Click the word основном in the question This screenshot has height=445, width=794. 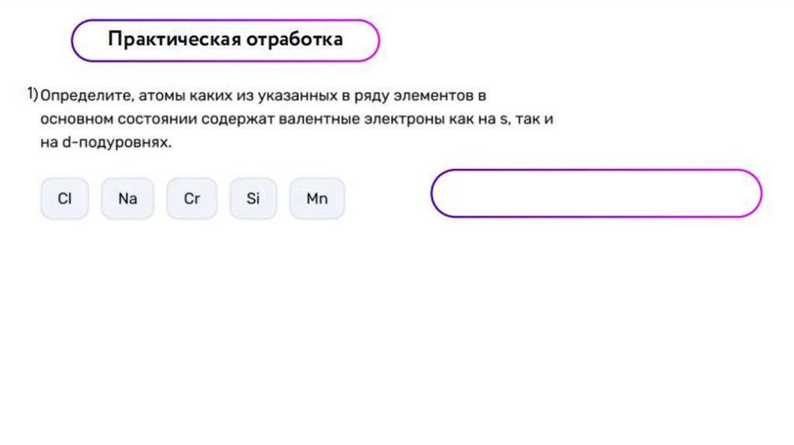(x=78, y=119)
